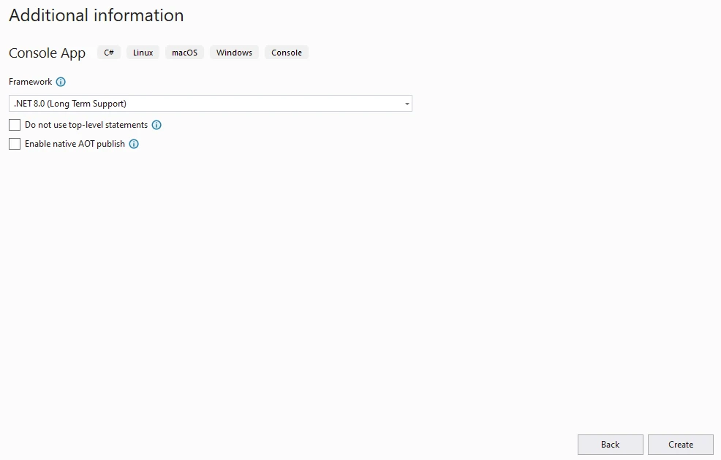Click the info icon next to Framework
721x460 pixels.
click(x=61, y=82)
